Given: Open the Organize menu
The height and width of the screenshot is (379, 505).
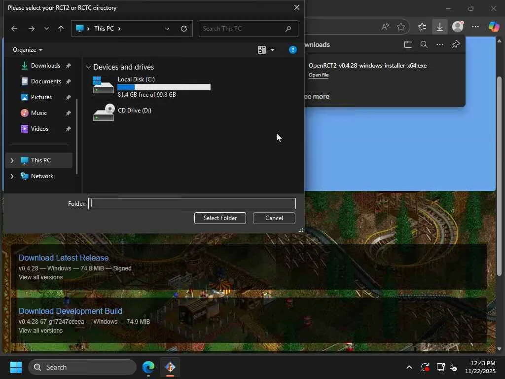Looking at the screenshot, I should tap(28, 50).
